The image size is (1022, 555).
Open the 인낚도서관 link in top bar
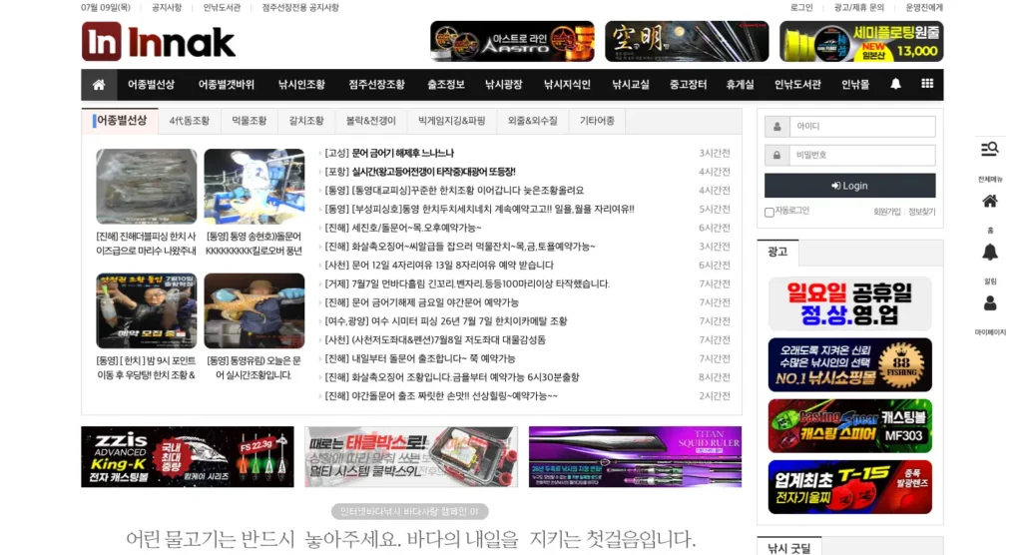(x=222, y=8)
